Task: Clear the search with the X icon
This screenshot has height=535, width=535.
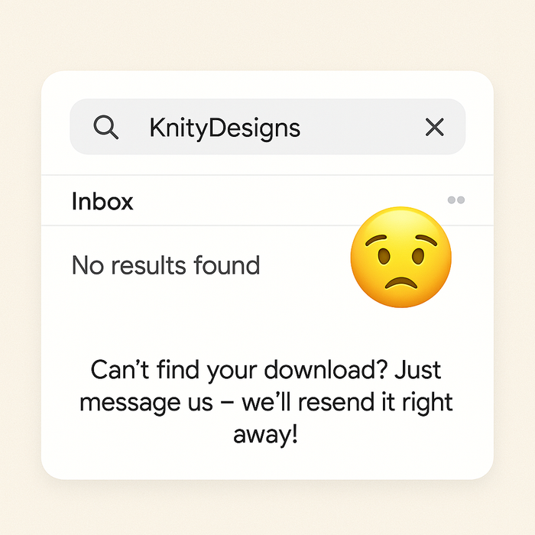Action: coord(434,127)
